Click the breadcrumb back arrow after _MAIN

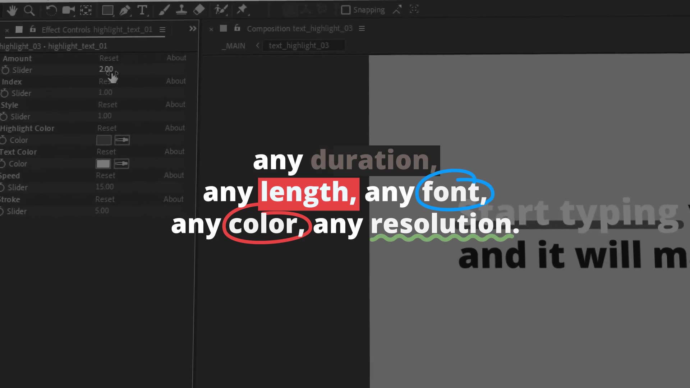258,45
